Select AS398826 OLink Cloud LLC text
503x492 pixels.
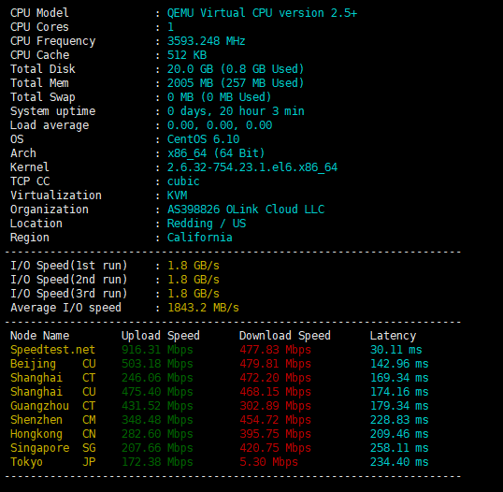pos(246,210)
